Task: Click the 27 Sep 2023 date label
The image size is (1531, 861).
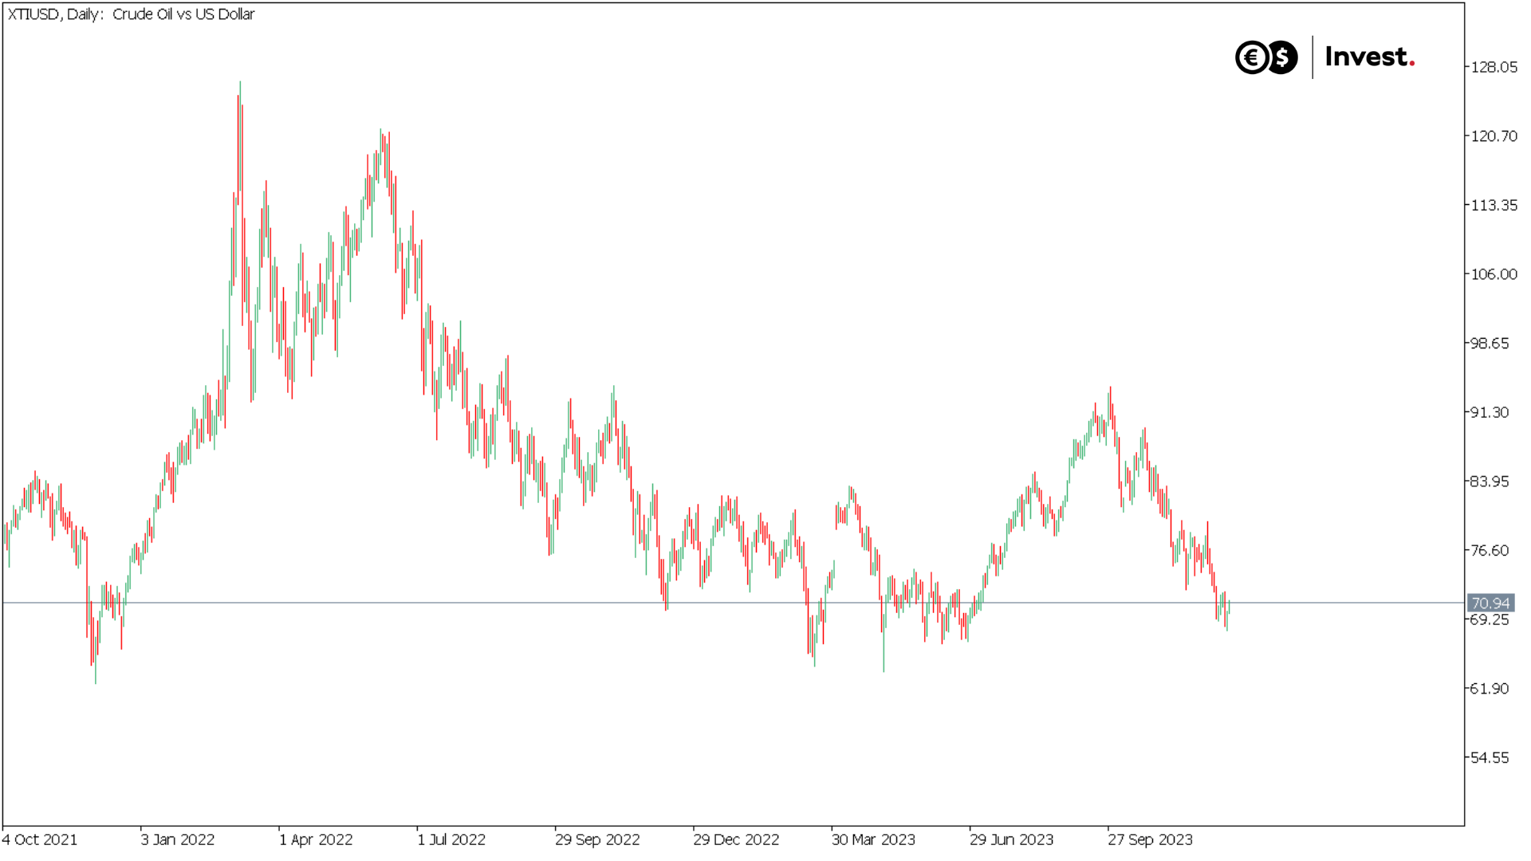Action: click(x=1150, y=839)
